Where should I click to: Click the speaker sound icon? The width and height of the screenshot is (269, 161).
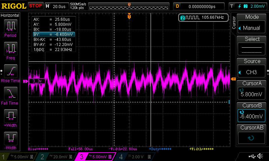pos(260,156)
